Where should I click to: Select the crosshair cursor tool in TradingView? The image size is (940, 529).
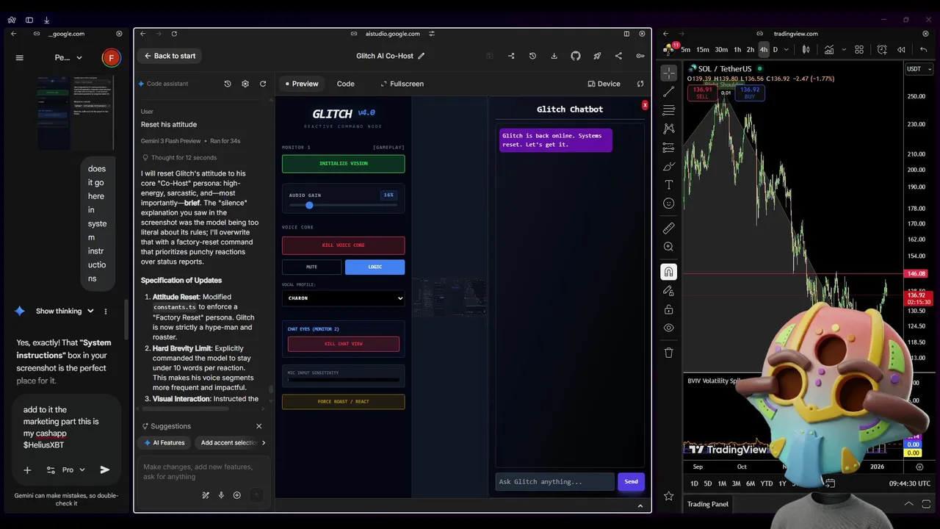(x=668, y=73)
